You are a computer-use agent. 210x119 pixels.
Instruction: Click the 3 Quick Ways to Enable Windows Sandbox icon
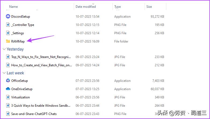[x=8, y=105]
